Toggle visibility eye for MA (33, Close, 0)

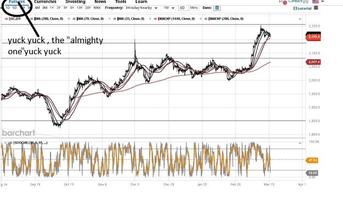tap(115, 19)
